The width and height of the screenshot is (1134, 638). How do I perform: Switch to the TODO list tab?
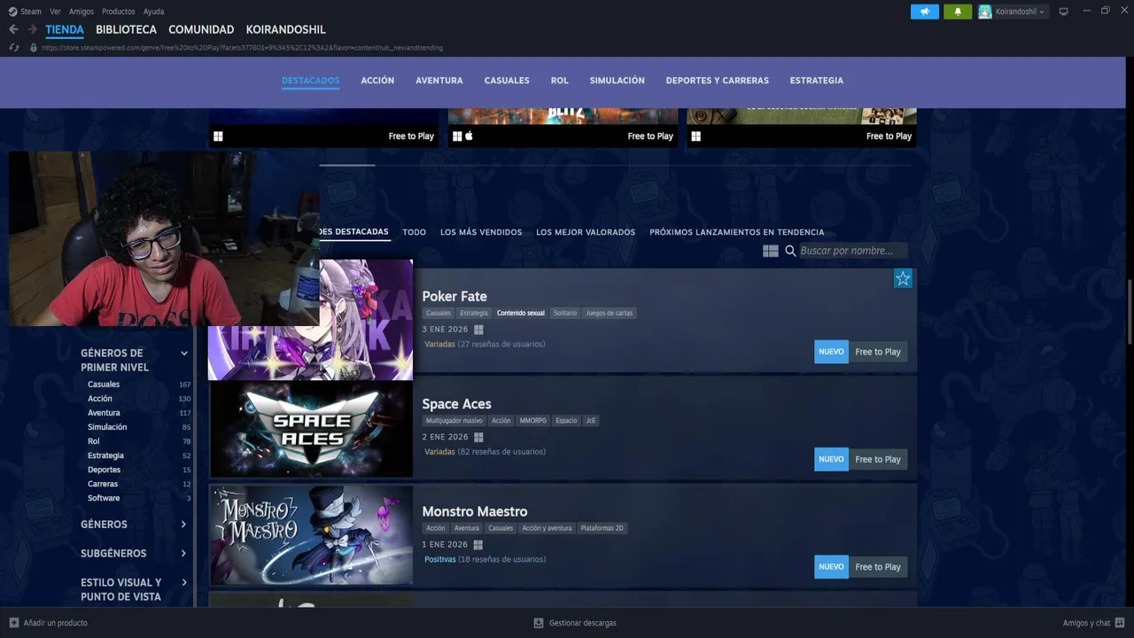point(415,232)
